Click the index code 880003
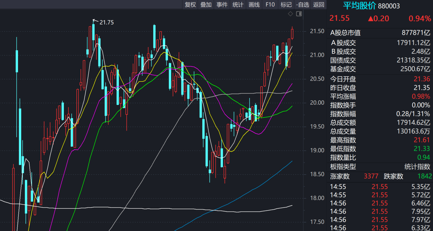 point(389,6)
